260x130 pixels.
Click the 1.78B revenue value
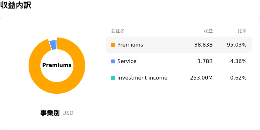[205, 61]
